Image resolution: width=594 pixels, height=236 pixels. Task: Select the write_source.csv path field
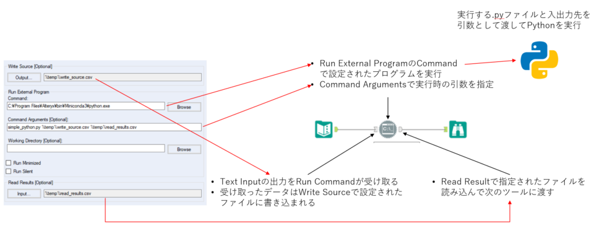123,77
